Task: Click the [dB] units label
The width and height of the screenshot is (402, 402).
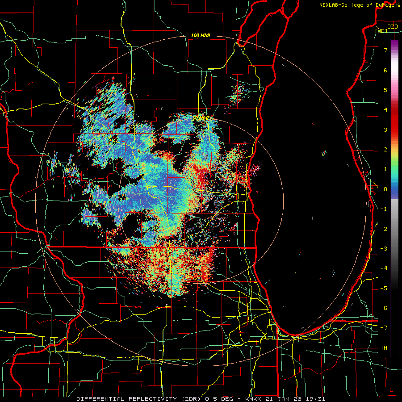Action: coord(381,31)
